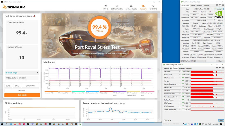The width and height of the screenshot is (225, 126).
Task: Click screenshot camera icon in GPU-Z Sensors window
Action: tap(217, 68)
